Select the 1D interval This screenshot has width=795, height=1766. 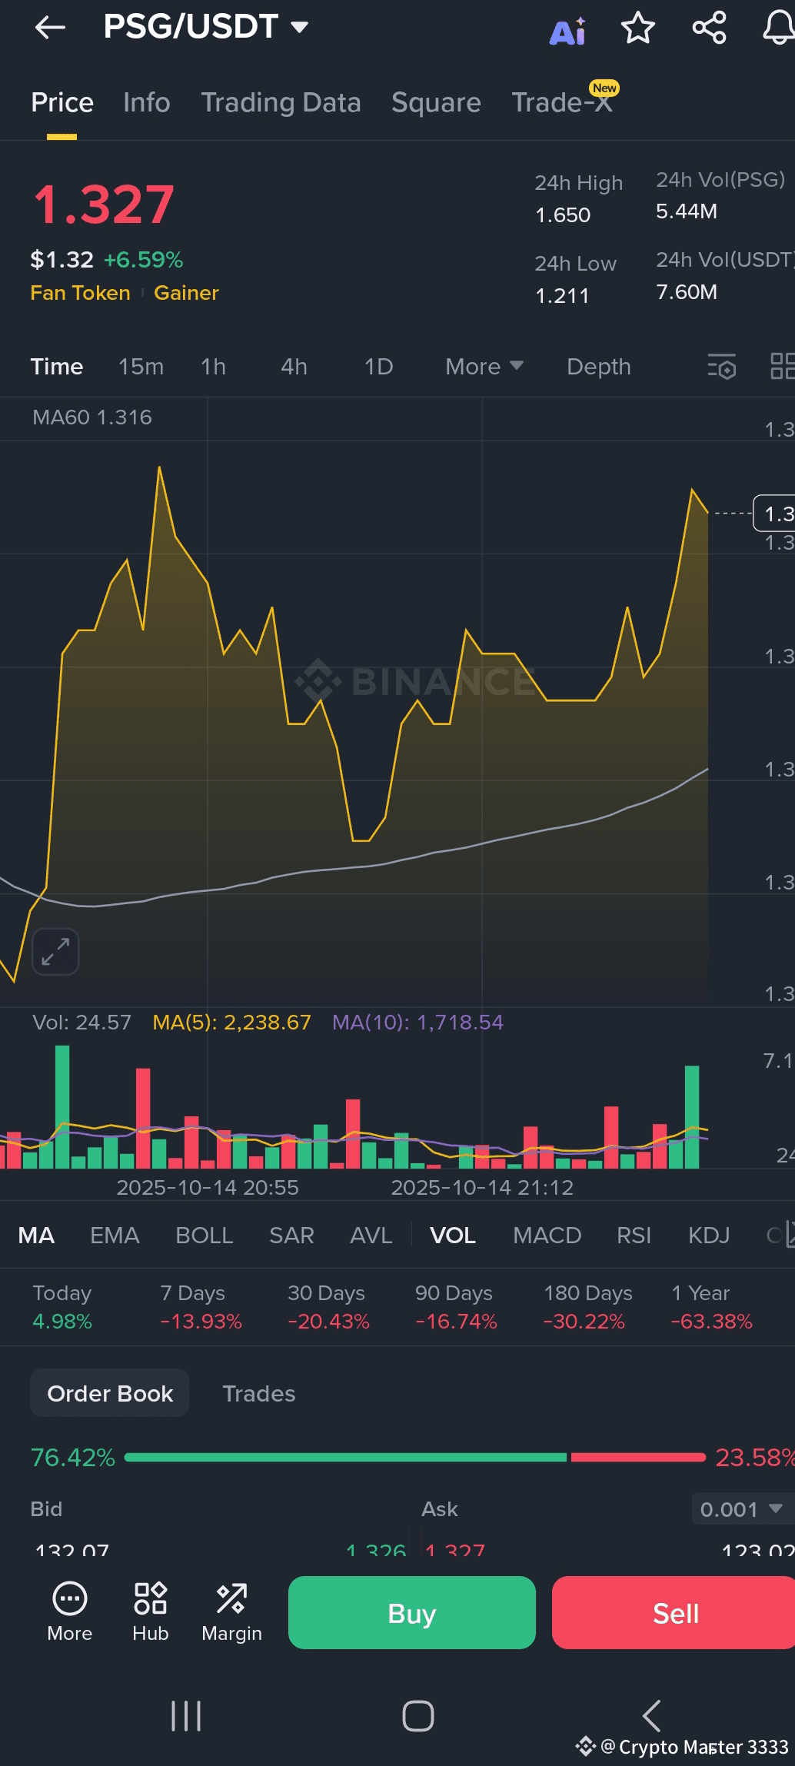click(378, 367)
